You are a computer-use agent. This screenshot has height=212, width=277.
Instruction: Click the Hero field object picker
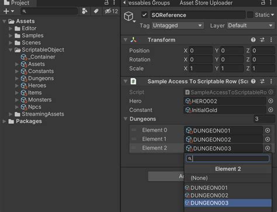point(271,101)
